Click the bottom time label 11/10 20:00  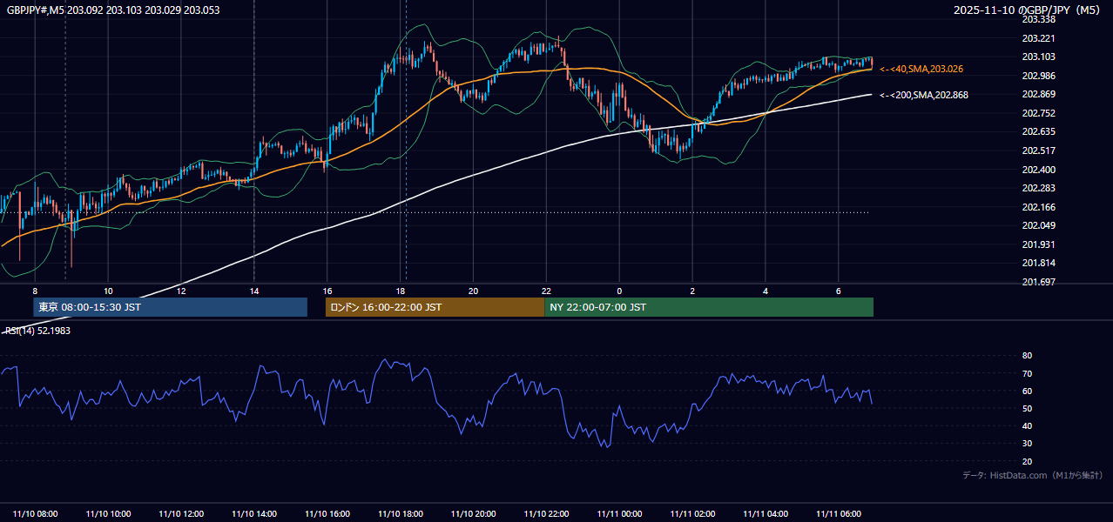(473, 514)
